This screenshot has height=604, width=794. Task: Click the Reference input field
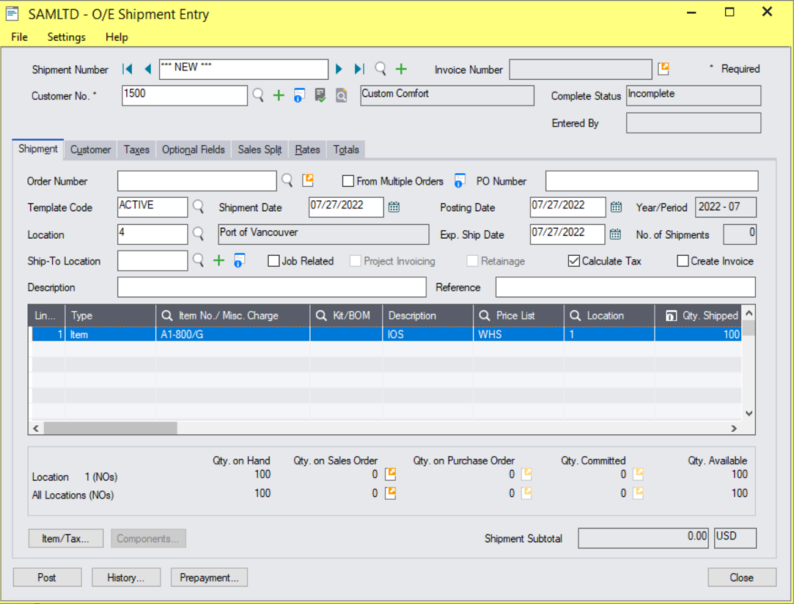626,287
